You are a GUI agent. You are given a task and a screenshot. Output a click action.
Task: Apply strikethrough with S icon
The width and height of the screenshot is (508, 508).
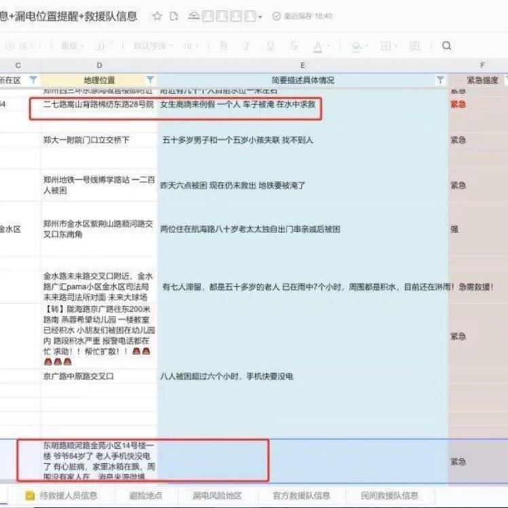tap(293, 46)
